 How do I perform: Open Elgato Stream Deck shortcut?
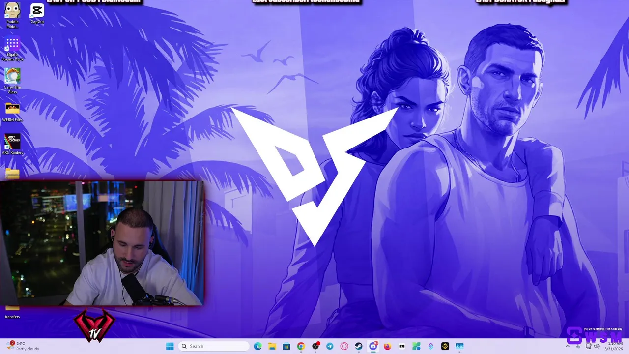[x=12, y=49]
